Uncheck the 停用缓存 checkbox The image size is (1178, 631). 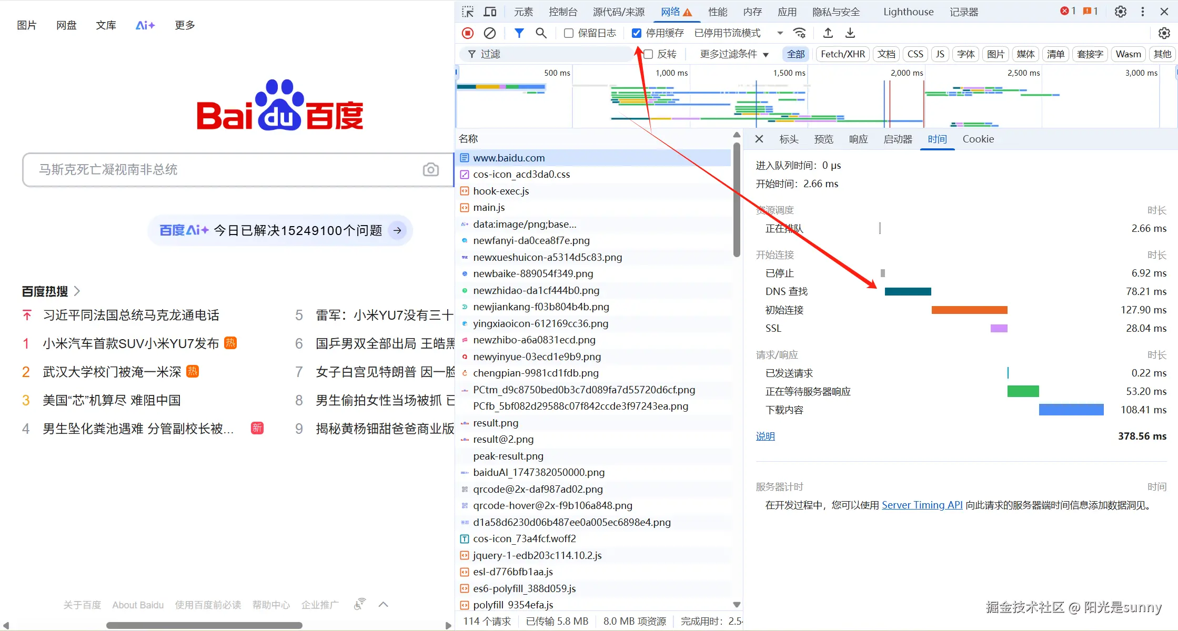[x=637, y=33]
